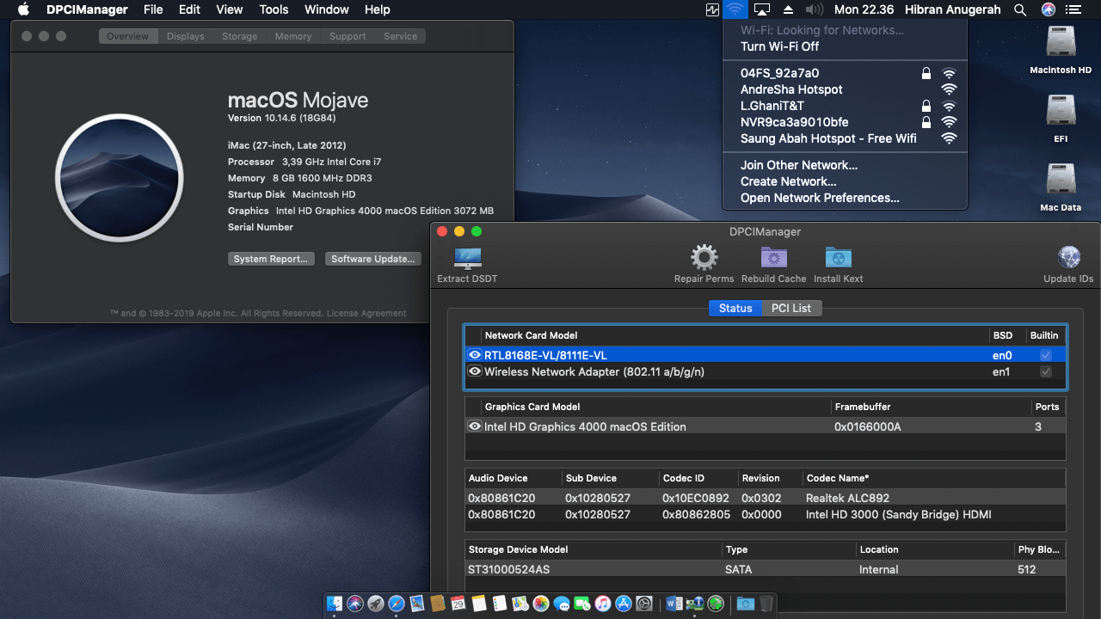Click the eject icon in menu bar
This screenshot has width=1101, height=619.
789,9
